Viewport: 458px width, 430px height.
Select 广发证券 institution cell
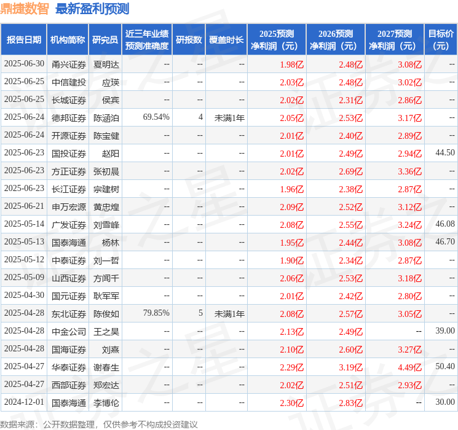pyautogui.click(x=69, y=225)
